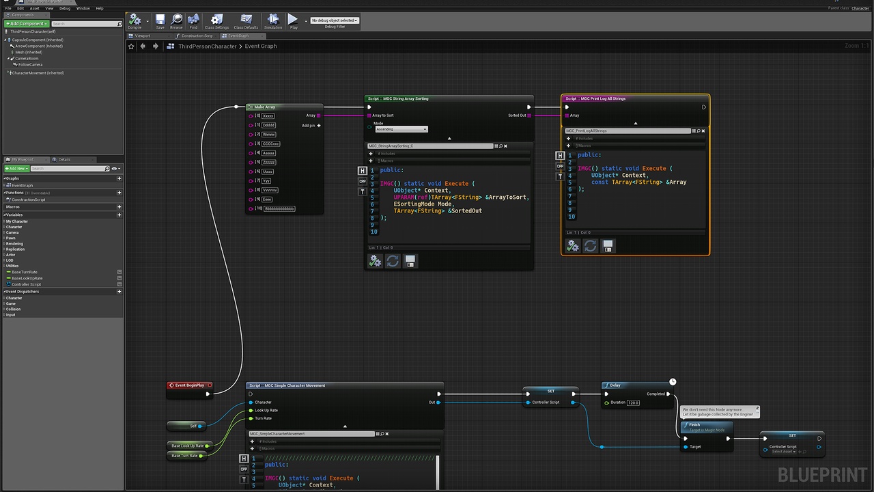874x492 pixels.
Task: Save the Print Log All Strings script
Action: [x=608, y=246]
